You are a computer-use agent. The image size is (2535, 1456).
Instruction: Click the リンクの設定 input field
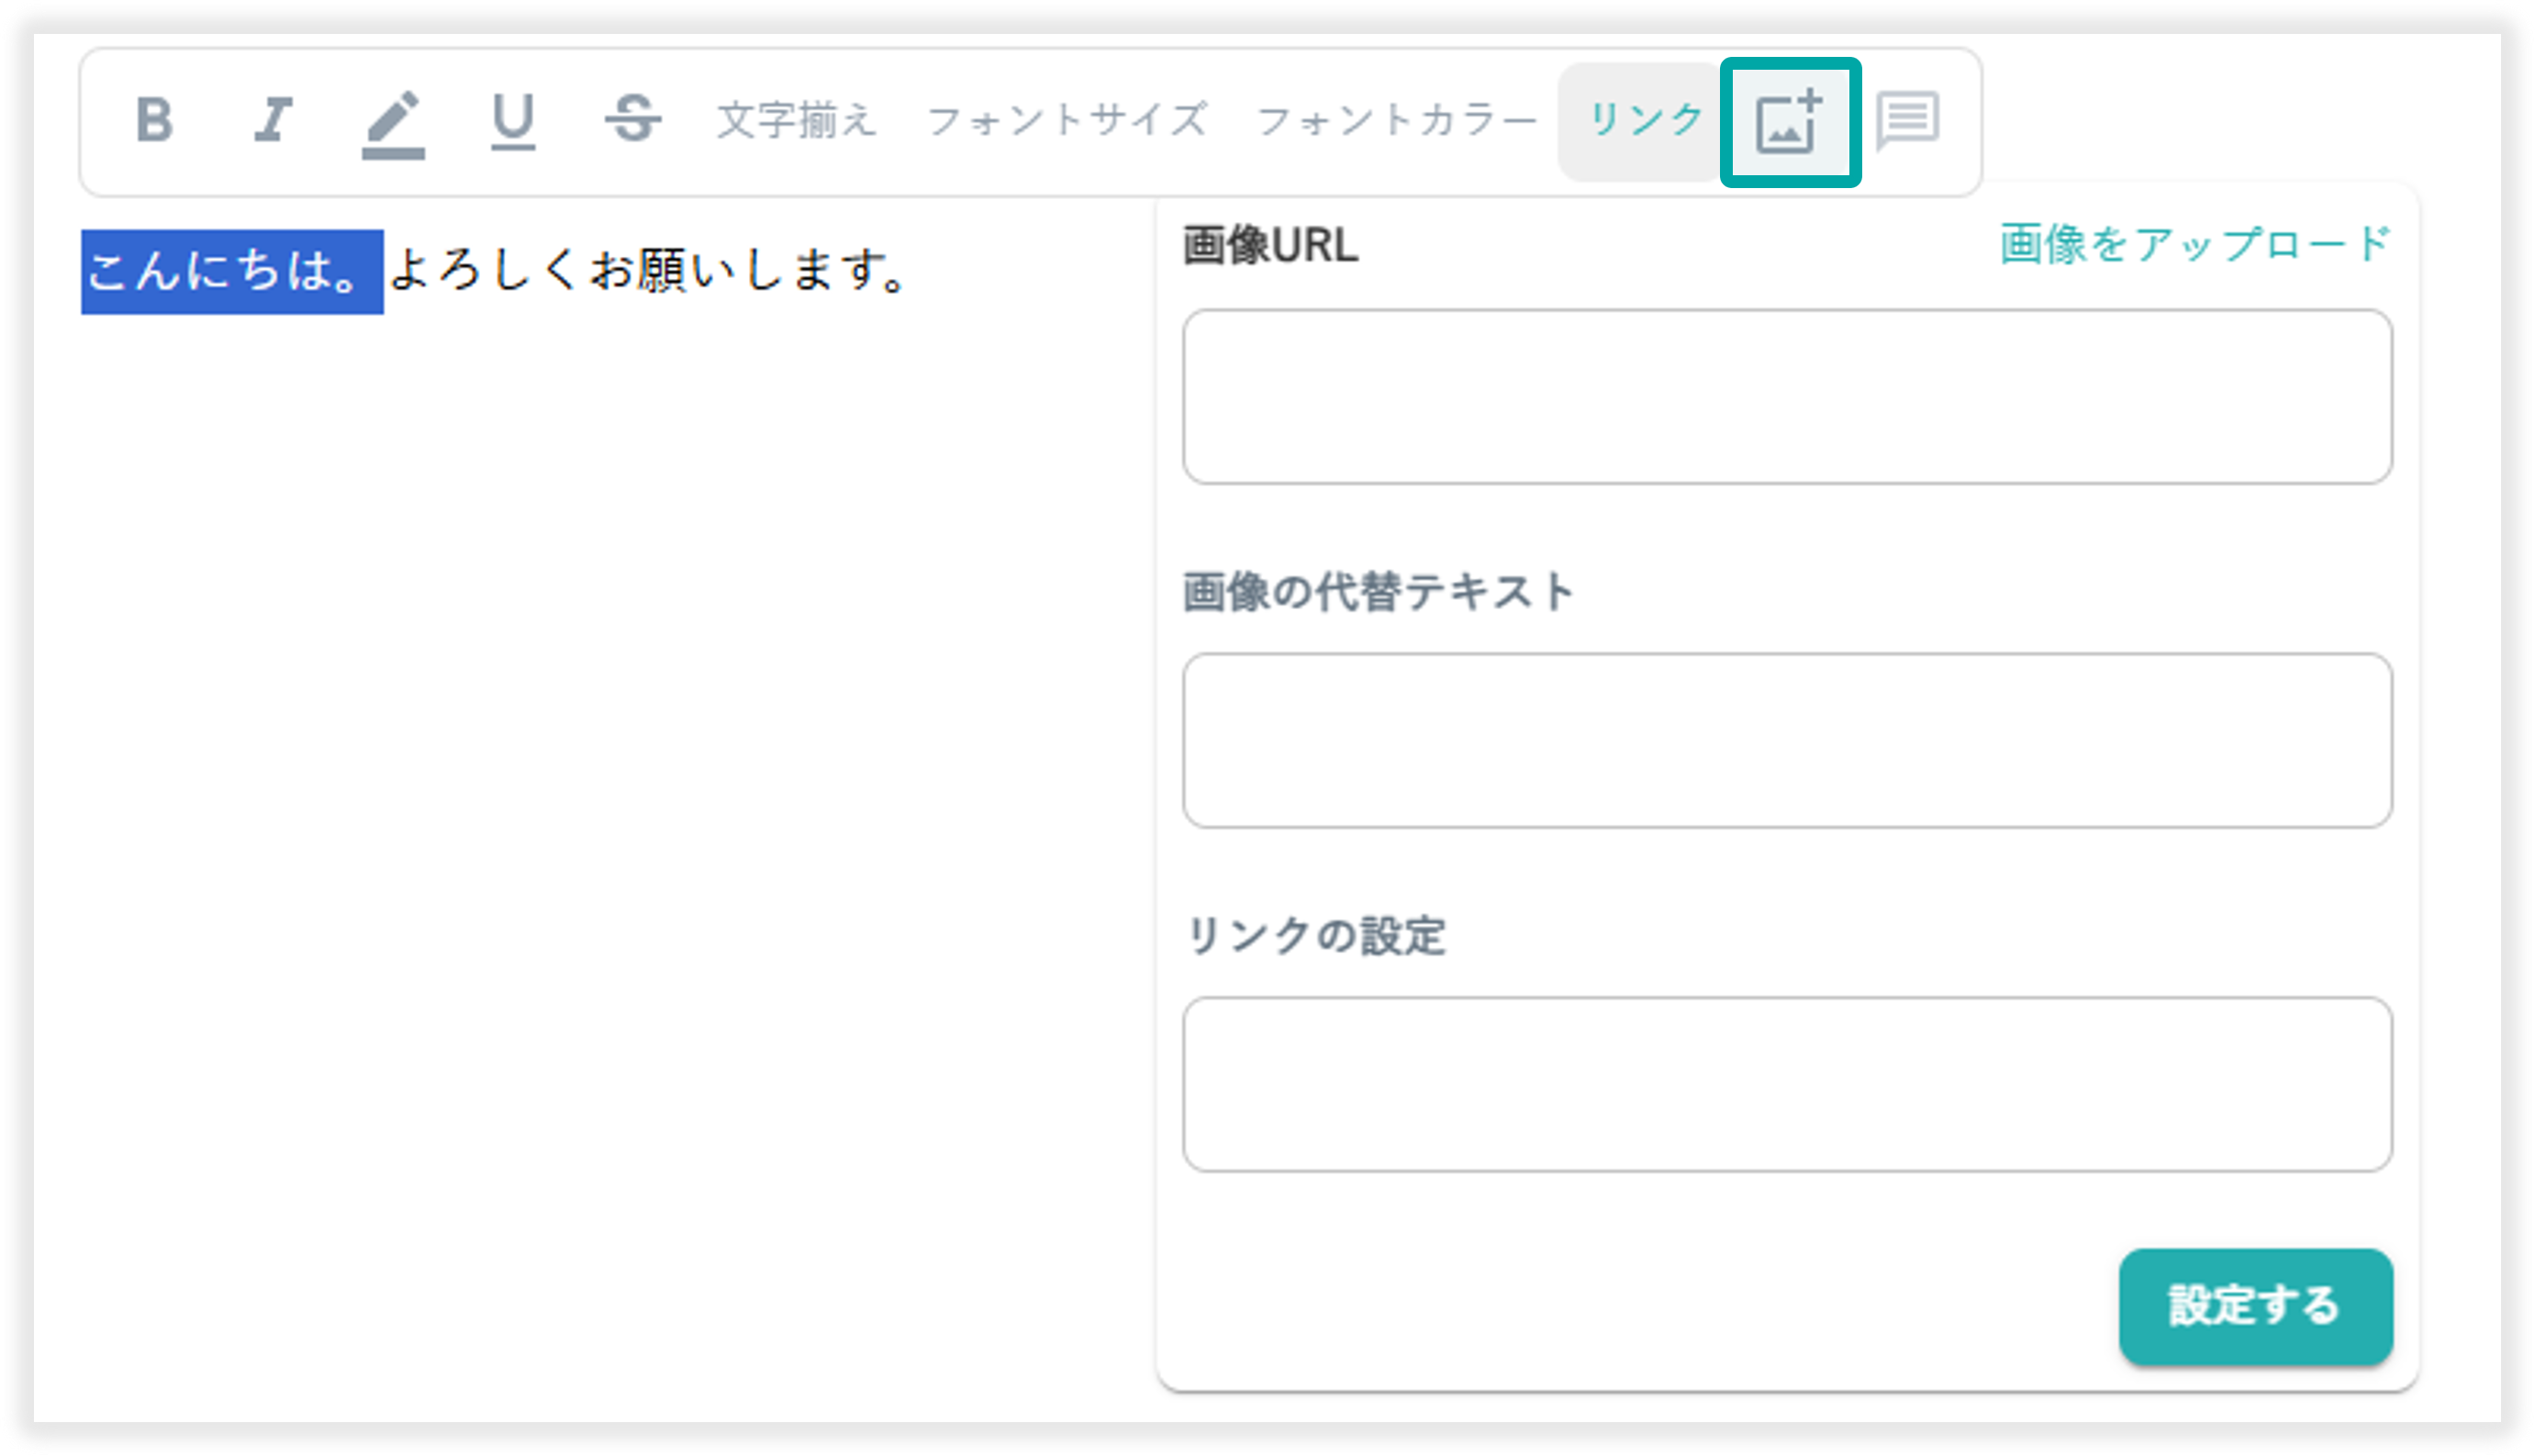(x=1787, y=1084)
